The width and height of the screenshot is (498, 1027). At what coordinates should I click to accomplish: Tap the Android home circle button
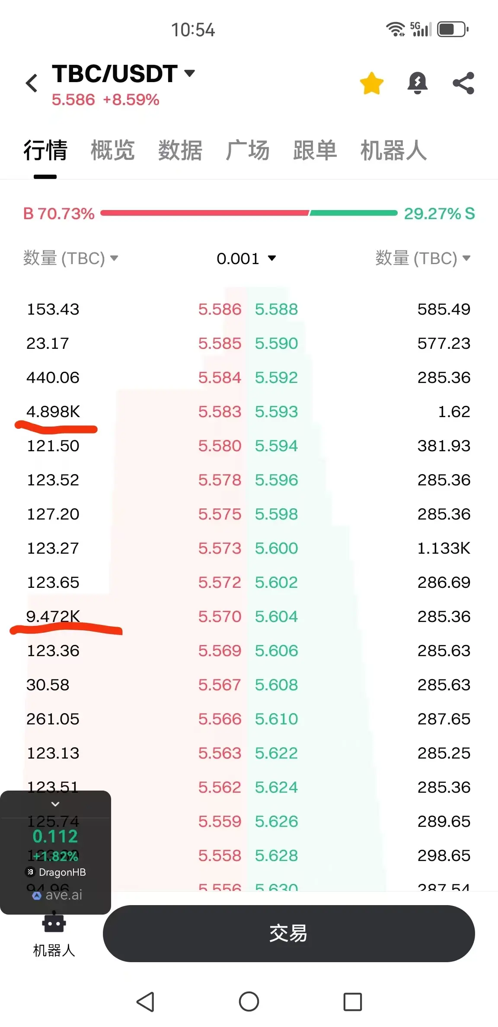(249, 1001)
